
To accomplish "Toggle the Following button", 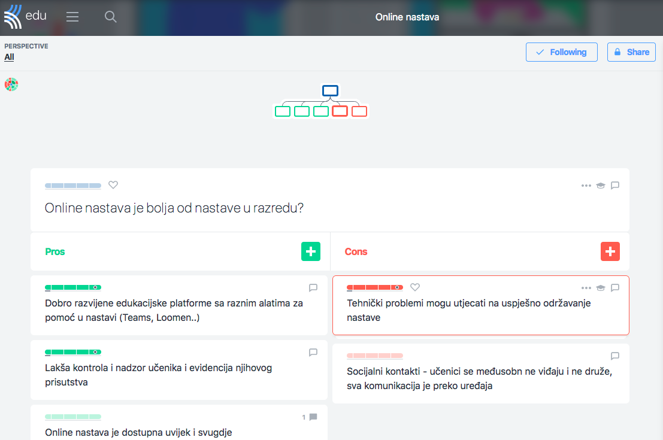I will click(x=561, y=52).
